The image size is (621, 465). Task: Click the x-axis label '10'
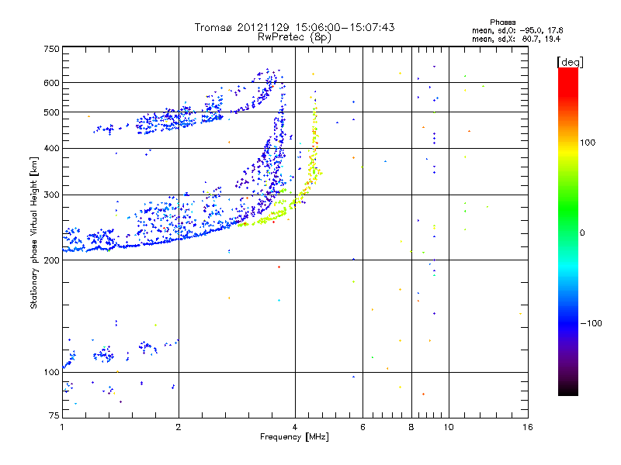(449, 427)
